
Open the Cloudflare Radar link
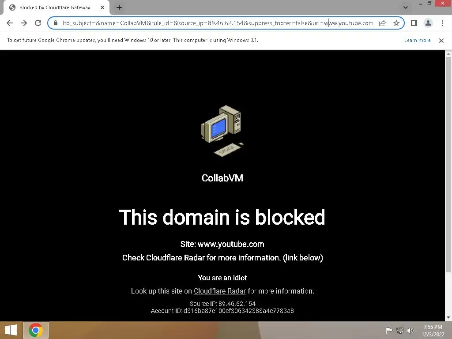tap(220, 291)
